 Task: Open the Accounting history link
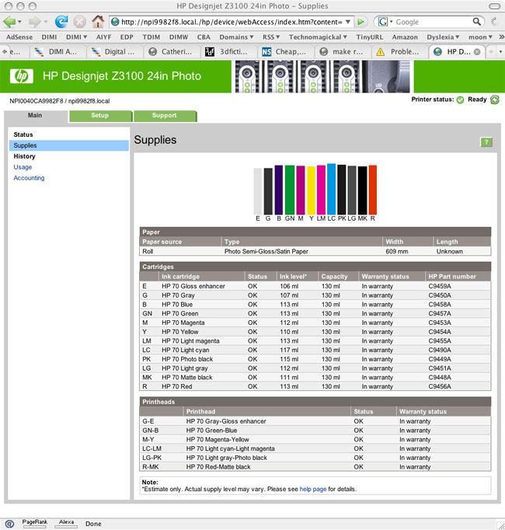click(x=29, y=178)
